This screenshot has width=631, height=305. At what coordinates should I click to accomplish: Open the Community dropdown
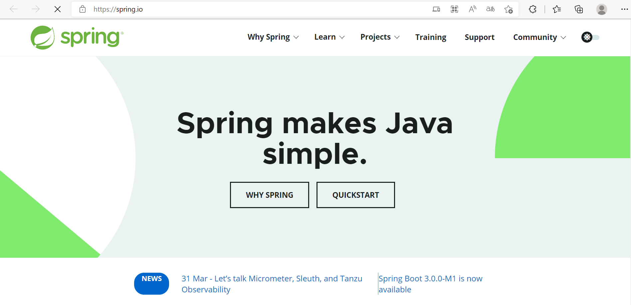pos(539,37)
